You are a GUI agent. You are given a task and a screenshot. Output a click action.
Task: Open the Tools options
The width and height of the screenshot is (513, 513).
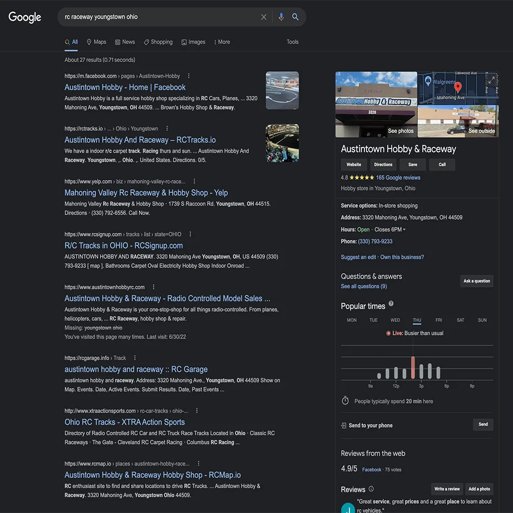click(293, 42)
